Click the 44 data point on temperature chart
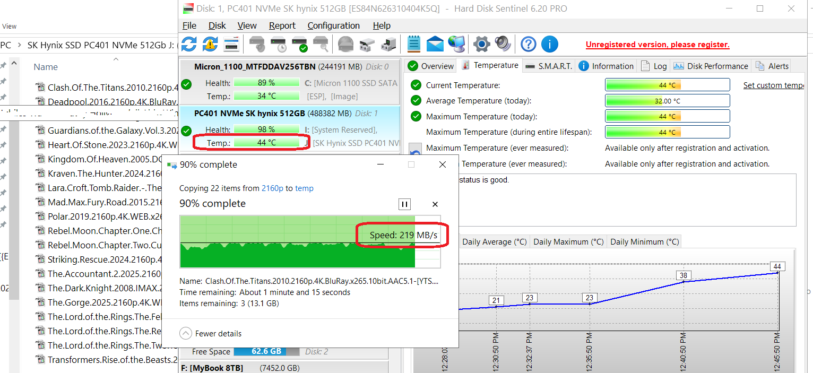Image resolution: width=813 pixels, height=373 pixels. click(777, 266)
